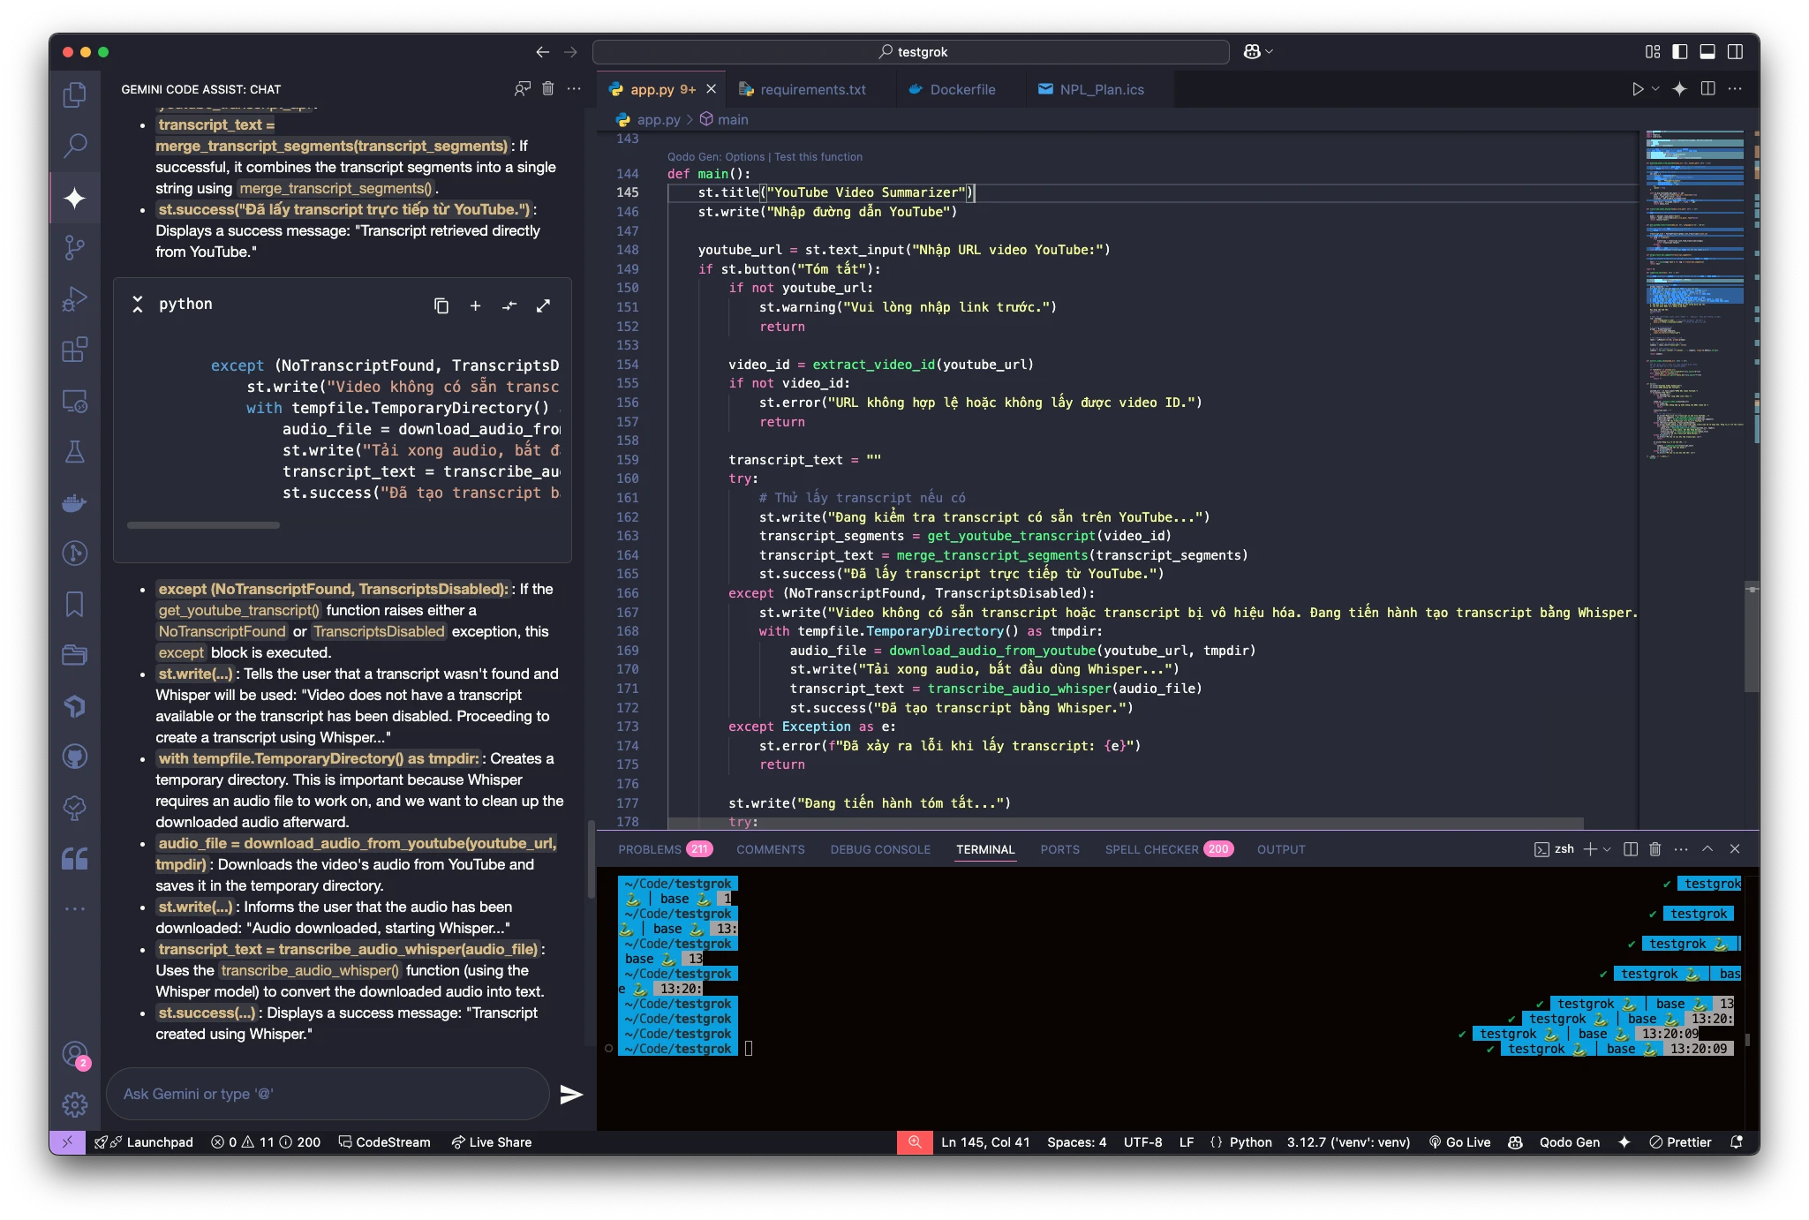The width and height of the screenshot is (1809, 1220).
Task: Click Prettier in status bar
Action: 1681,1142
